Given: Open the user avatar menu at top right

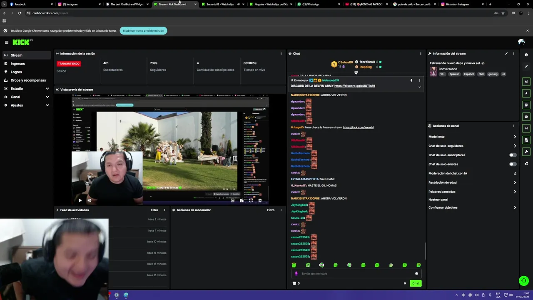Looking at the screenshot, I should click(521, 42).
